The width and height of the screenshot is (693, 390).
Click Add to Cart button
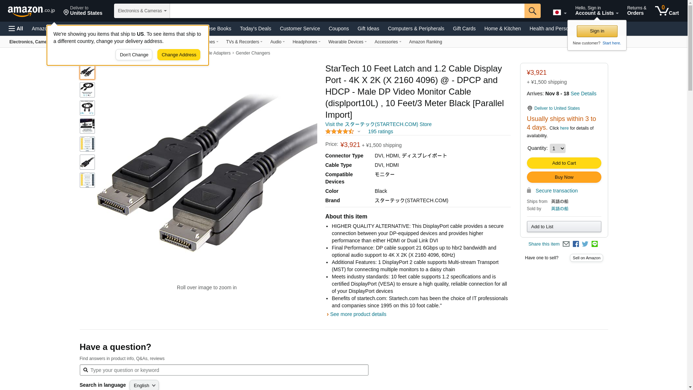click(x=564, y=163)
